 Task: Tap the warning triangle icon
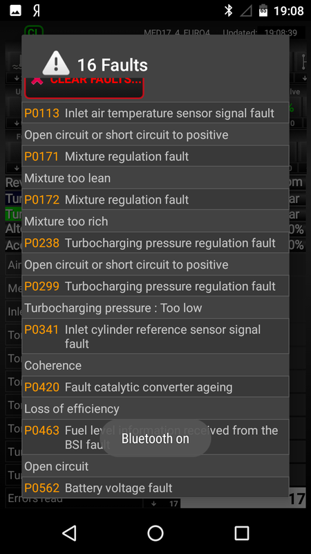[x=56, y=63]
